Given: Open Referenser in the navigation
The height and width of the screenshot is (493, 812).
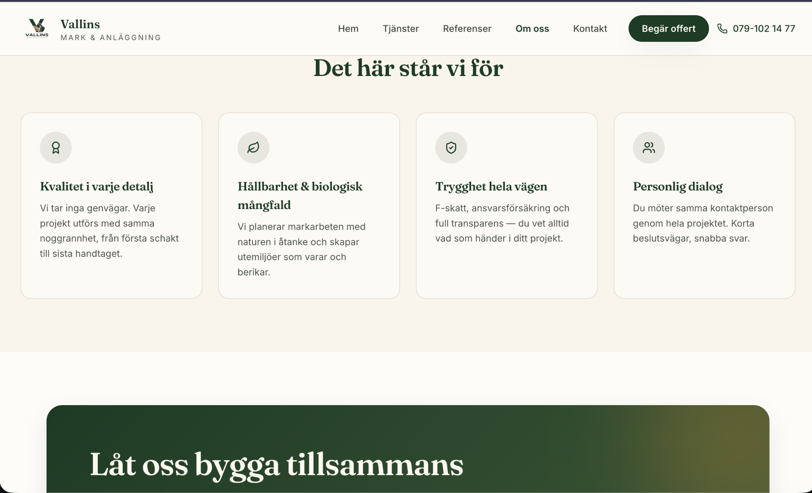Looking at the screenshot, I should 467,29.
